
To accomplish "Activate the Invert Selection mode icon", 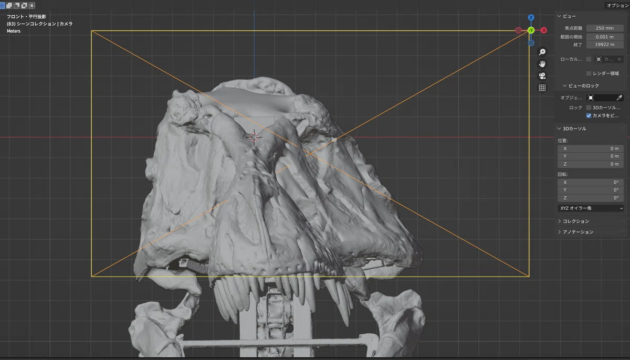I will [25, 5].
